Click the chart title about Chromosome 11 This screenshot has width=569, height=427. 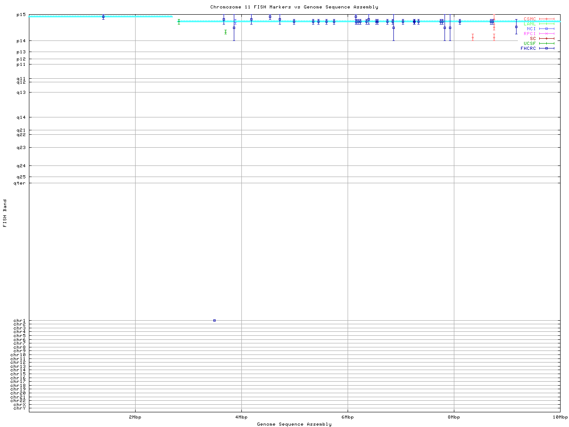pos(294,7)
